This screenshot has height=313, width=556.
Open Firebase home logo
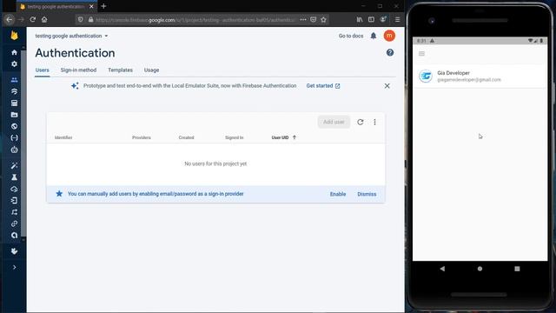coord(14,36)
